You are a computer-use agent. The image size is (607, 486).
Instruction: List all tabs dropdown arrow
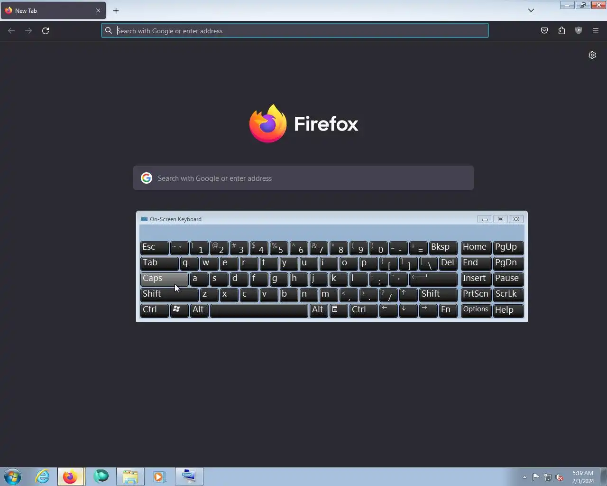[x=531, y=10]
